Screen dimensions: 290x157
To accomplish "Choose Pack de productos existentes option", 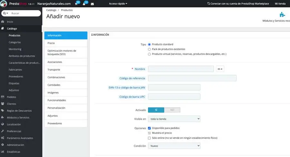I will click(x=149, y=49).
